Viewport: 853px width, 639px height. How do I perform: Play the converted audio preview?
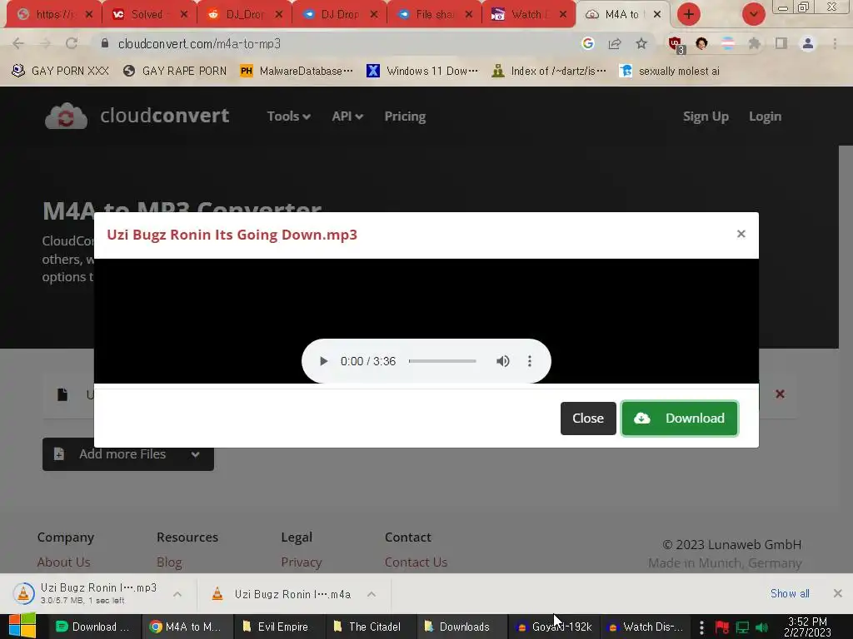(323, 361)
